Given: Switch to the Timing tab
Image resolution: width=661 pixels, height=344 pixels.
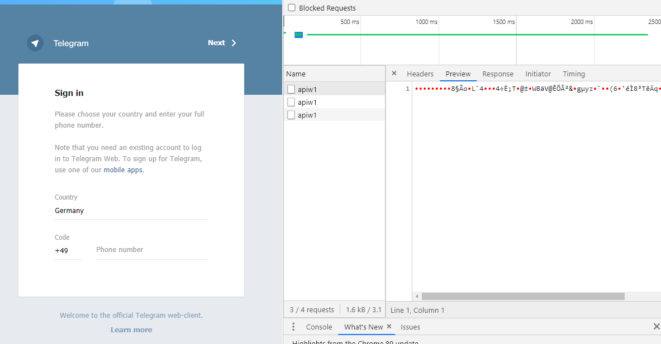Looking at the screenshot, I should coord(574,74).
